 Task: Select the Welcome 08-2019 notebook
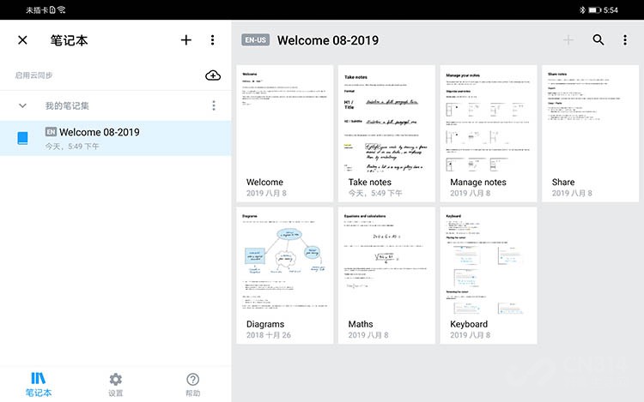[115, 138]
